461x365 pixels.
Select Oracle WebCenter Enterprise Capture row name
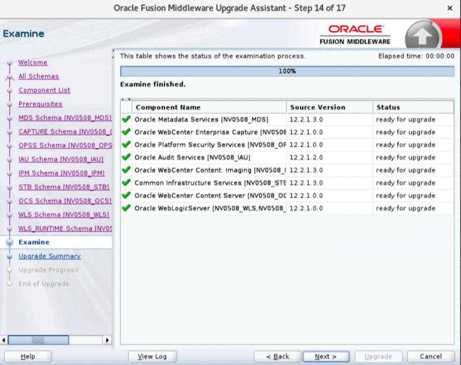(210, 132)
